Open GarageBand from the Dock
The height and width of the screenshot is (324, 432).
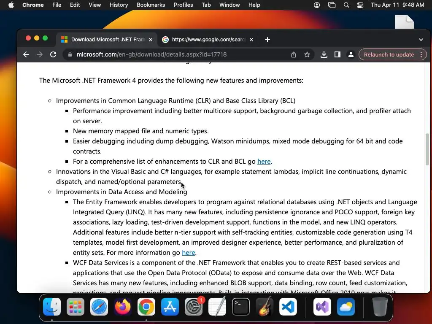265,307
